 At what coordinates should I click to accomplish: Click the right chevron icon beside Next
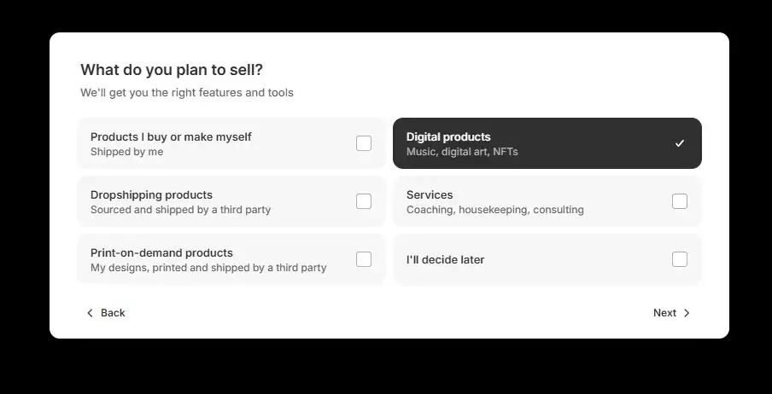[687, 313]
